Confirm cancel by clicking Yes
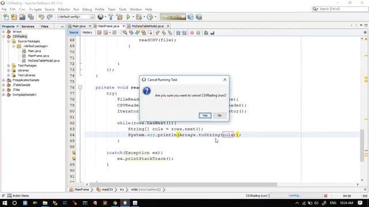 click(205, 116)
